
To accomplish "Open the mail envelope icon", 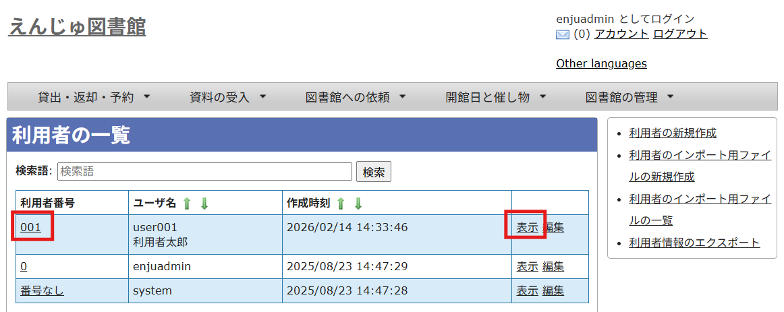I will click(563, 34).
